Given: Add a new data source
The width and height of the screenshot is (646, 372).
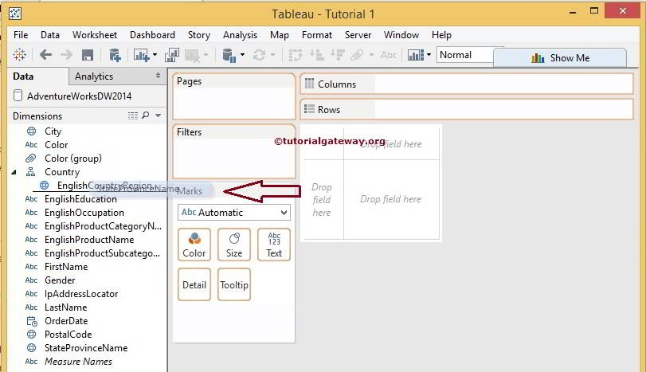Looking at the screenshot, I should click(115, 55).
